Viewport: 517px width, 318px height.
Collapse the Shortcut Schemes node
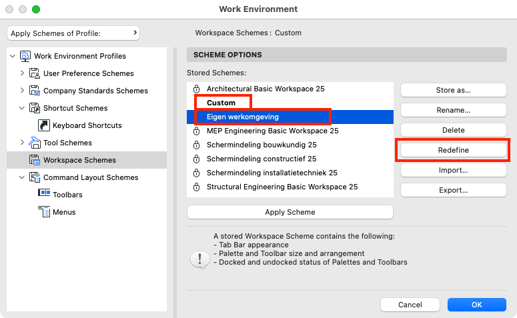(x=22, y=108)
